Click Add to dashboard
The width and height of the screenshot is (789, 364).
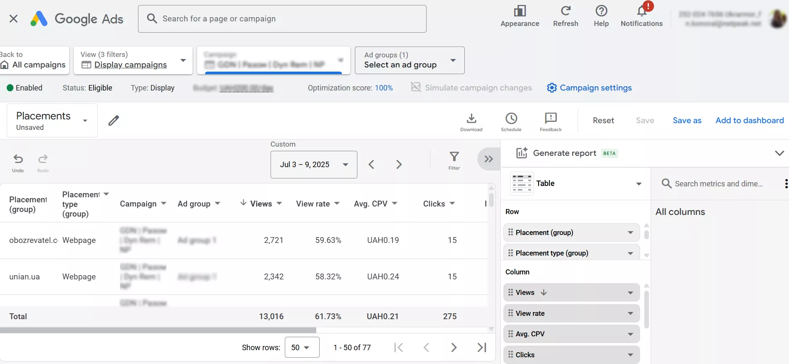tap(750, 120)
